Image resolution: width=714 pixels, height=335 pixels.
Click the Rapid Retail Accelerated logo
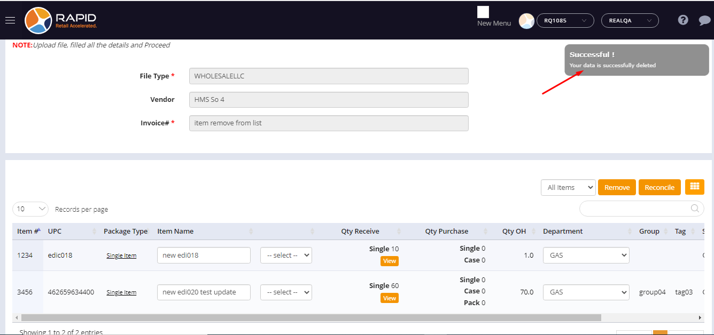[60, 21]
